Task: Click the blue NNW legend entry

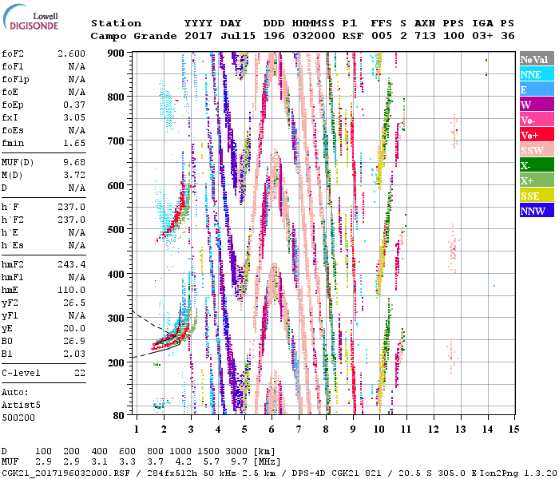Action: point(537,211)
